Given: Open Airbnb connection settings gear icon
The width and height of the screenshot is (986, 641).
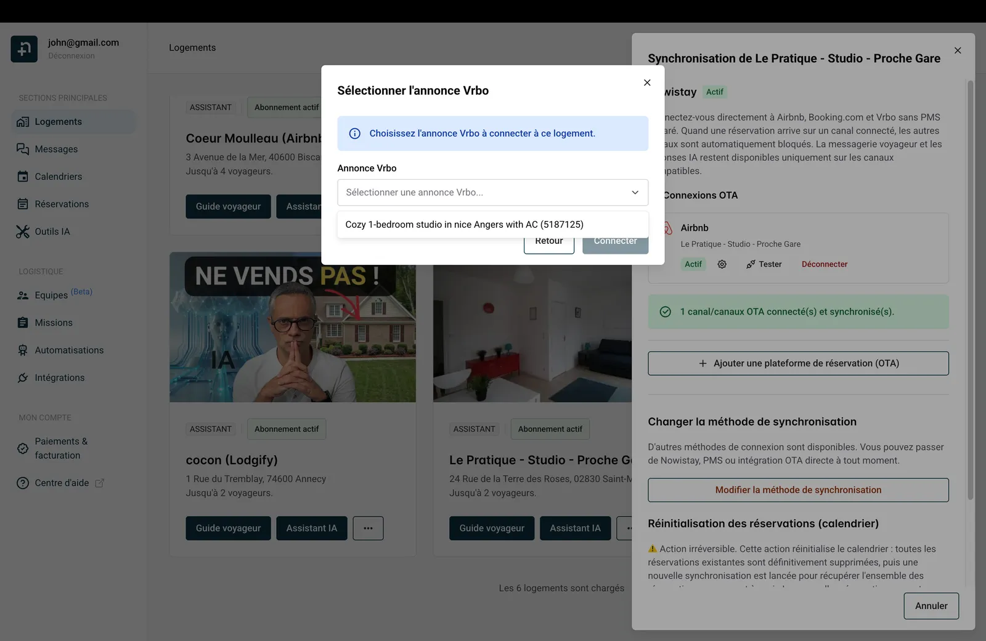Looking at the screenshot, I should click(722, 264).
